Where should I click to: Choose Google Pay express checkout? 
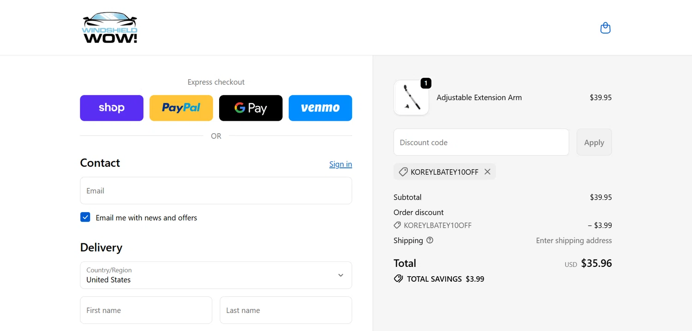coord(251,108)
